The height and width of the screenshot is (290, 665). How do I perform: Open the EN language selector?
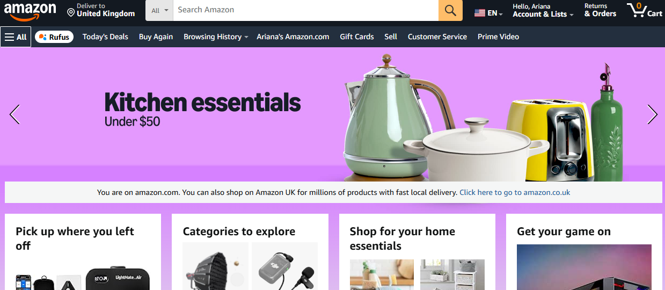coord(488,13)
